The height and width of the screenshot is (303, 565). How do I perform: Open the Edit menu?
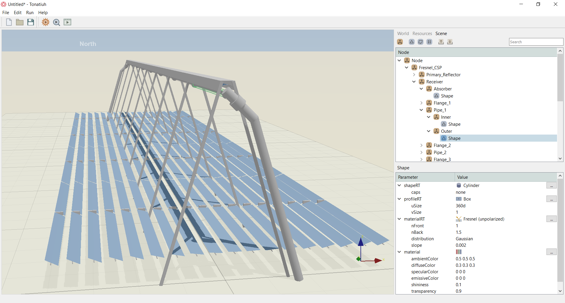click(x=18, y=12)
